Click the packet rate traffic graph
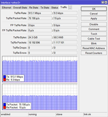The image size is (108, 117). [40, 97]
